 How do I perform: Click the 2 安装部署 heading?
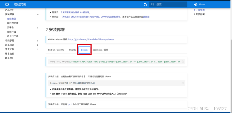point(55,30)
